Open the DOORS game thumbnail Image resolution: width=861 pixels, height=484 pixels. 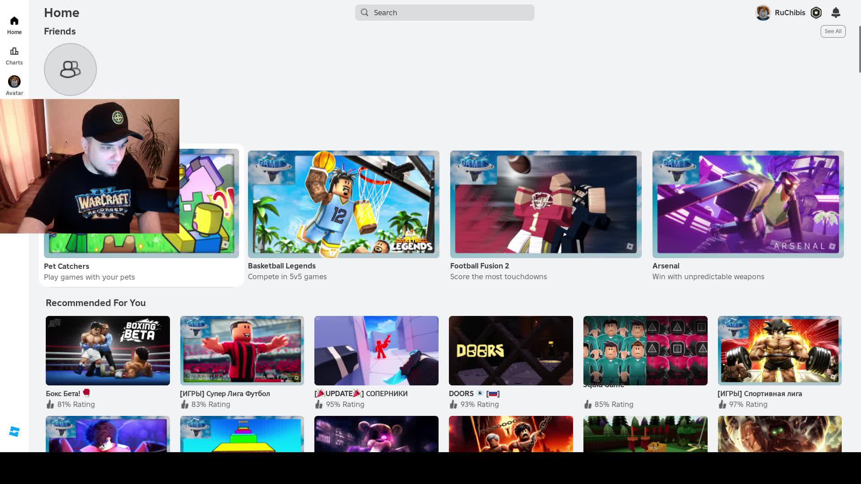(511, 350)
